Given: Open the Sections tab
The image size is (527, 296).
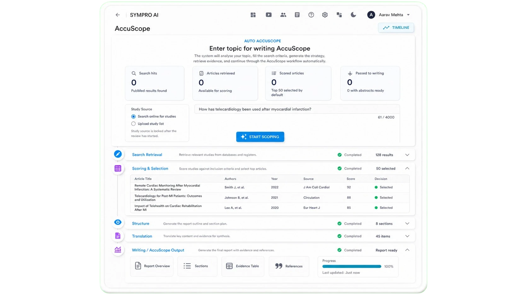Looking at the screenshot, I should tap(197, 266).
